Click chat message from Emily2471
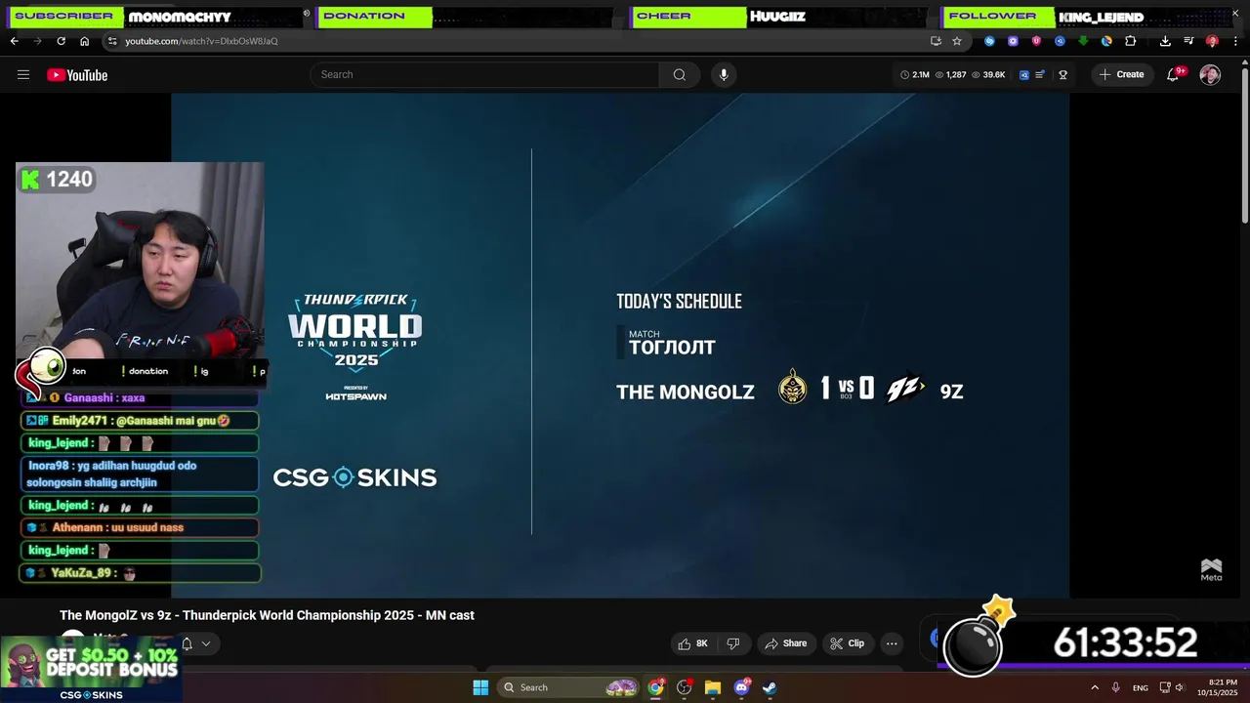1250x703 pixels. (140, 421)
